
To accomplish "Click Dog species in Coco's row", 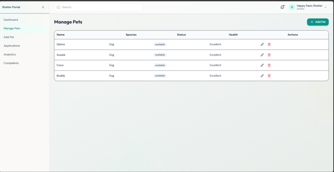I will [x=111, y=65].
